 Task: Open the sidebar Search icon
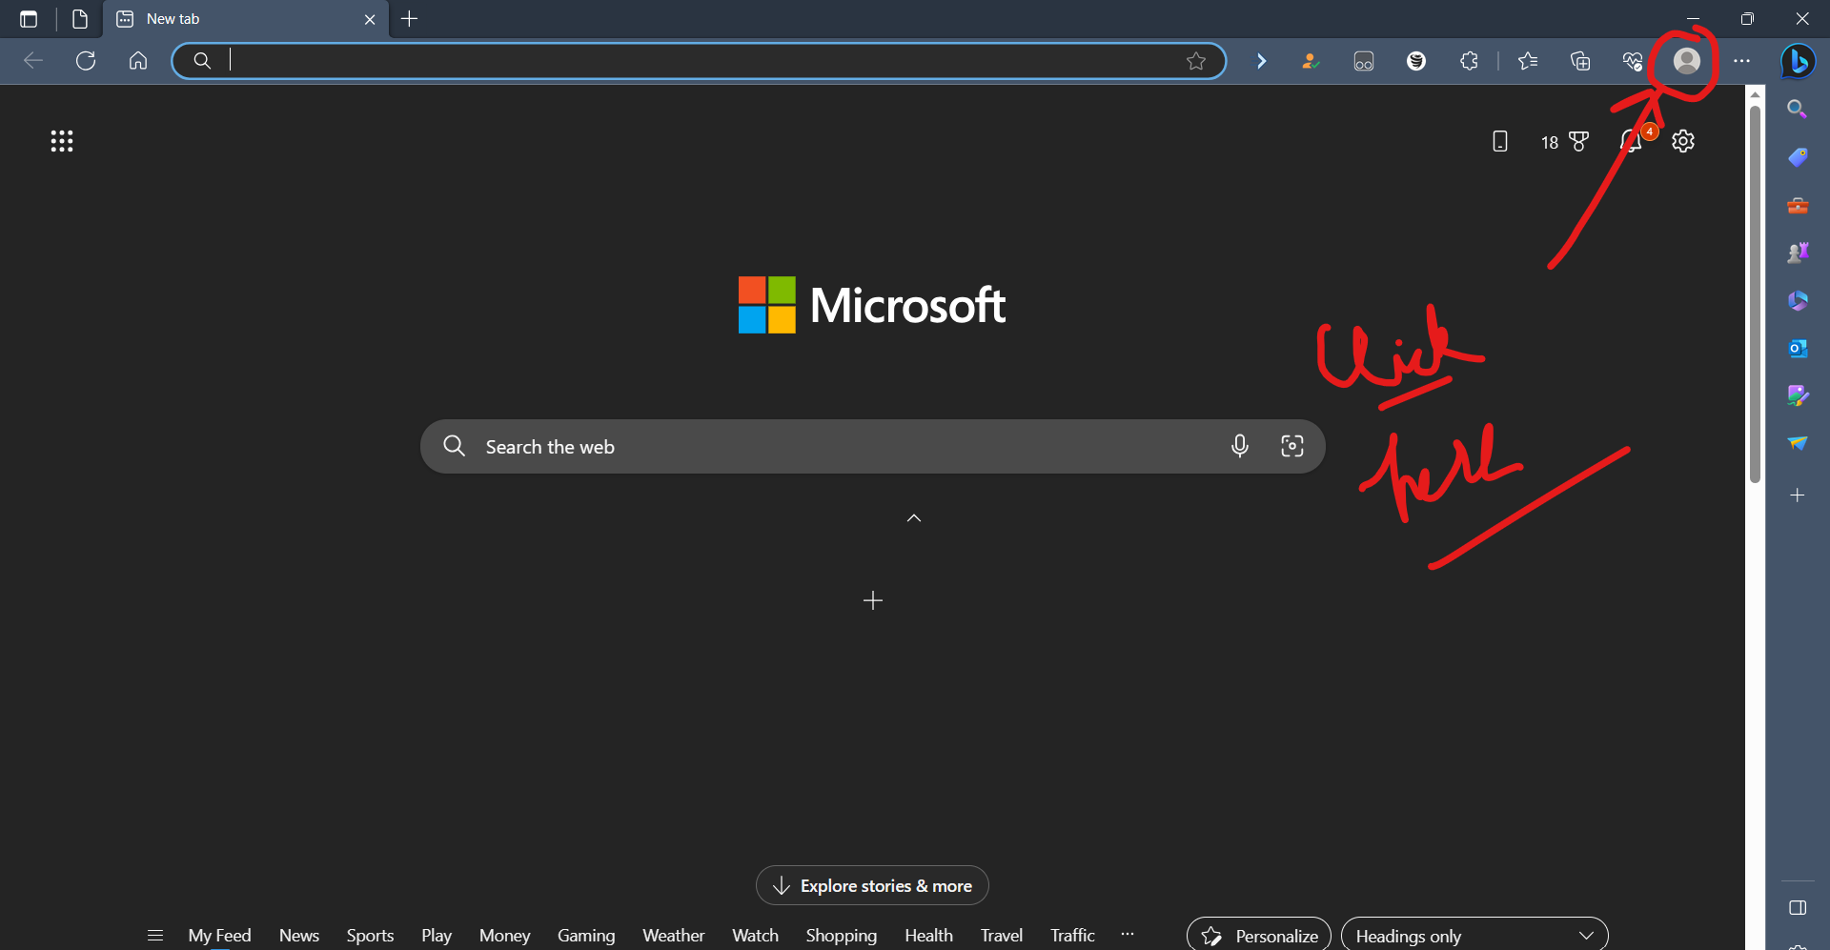coord(1798,110)
